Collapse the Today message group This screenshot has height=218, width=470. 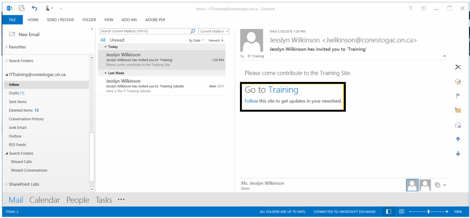(x=106, y=46)
